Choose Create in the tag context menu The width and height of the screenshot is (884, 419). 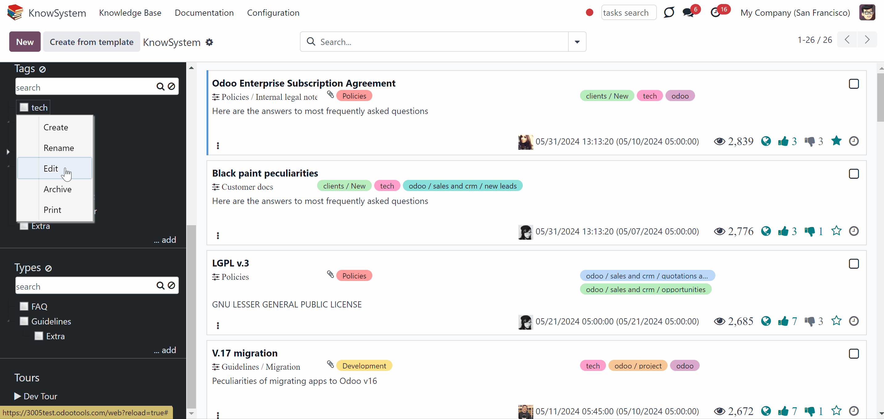[55, 127]
